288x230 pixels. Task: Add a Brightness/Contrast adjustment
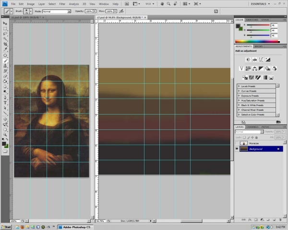tap(248, 59)
